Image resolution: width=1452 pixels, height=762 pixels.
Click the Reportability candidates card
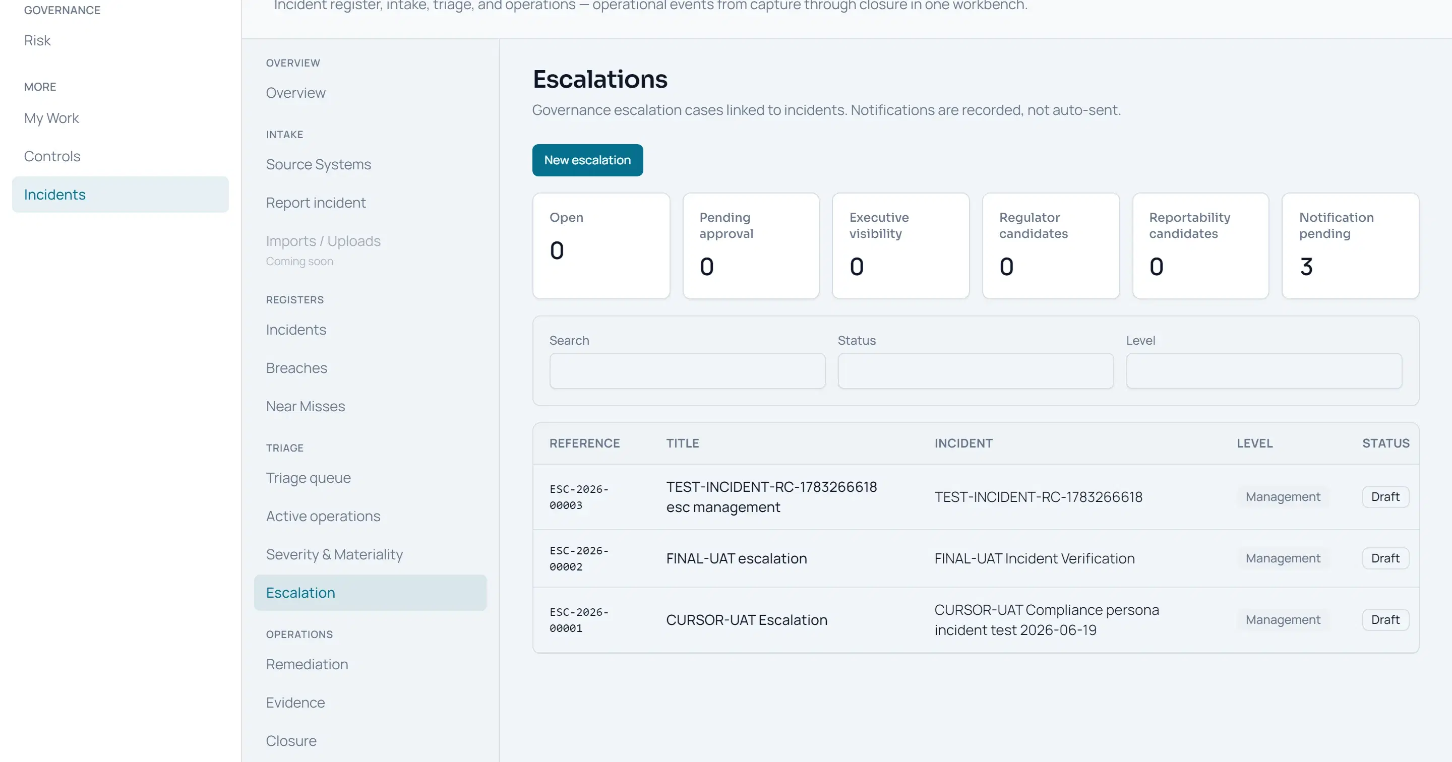click(x=1200, y=246)
